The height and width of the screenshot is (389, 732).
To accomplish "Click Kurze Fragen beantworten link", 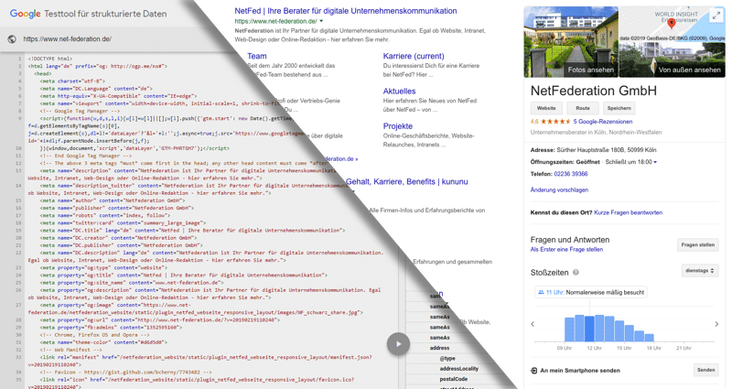I will pyautogui.click(x=628, y=212).
